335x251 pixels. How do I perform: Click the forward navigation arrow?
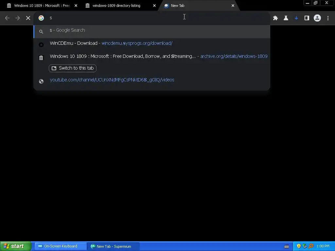(18, 18)
